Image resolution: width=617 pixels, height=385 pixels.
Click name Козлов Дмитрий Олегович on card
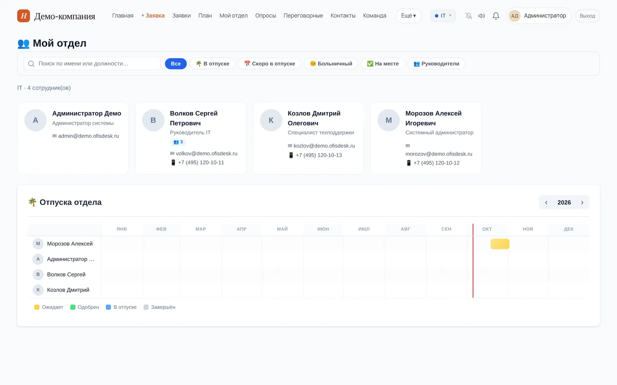(x=314, y=118)
